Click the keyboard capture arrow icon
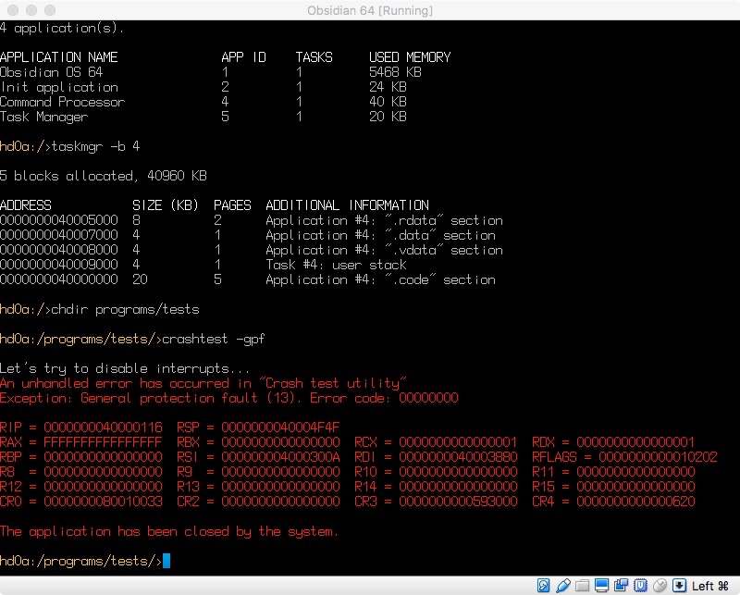Image resolution: width=740 pixels, height=595 pixels. [679, 586]
